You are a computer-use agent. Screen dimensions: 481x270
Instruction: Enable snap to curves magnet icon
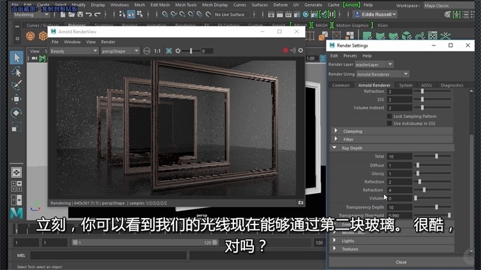[174, 14]
